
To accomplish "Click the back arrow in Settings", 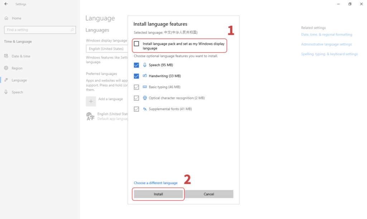I will coord(6,4).
